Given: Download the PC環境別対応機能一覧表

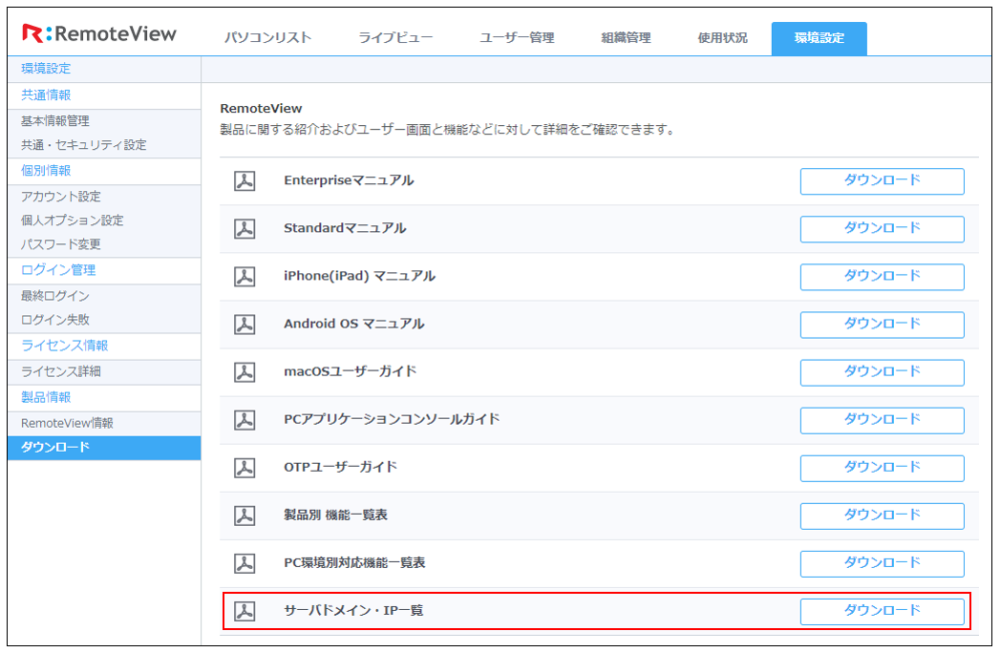Looking at the screenshot, I should click(x=882, y=563).
